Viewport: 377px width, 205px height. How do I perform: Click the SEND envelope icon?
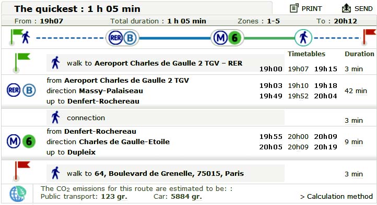pyautogui.click(x=347, y=8)
